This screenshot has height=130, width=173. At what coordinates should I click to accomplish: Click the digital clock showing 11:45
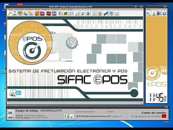pos(157,97)
